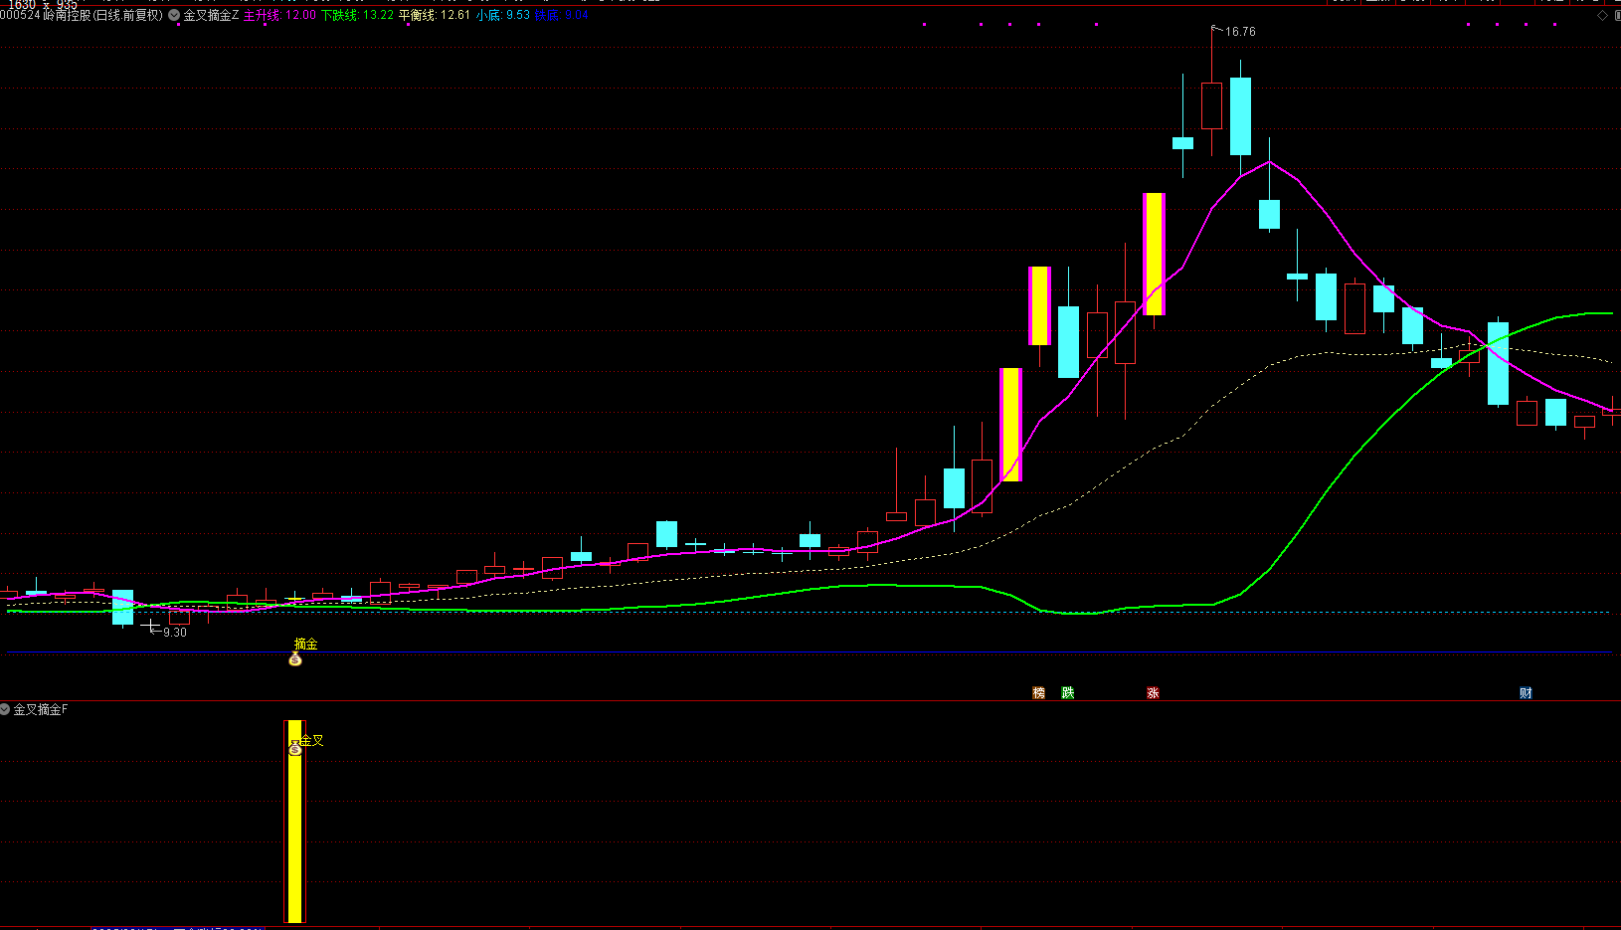Click the stock title 000524 岭南控股

click(81, 16)
